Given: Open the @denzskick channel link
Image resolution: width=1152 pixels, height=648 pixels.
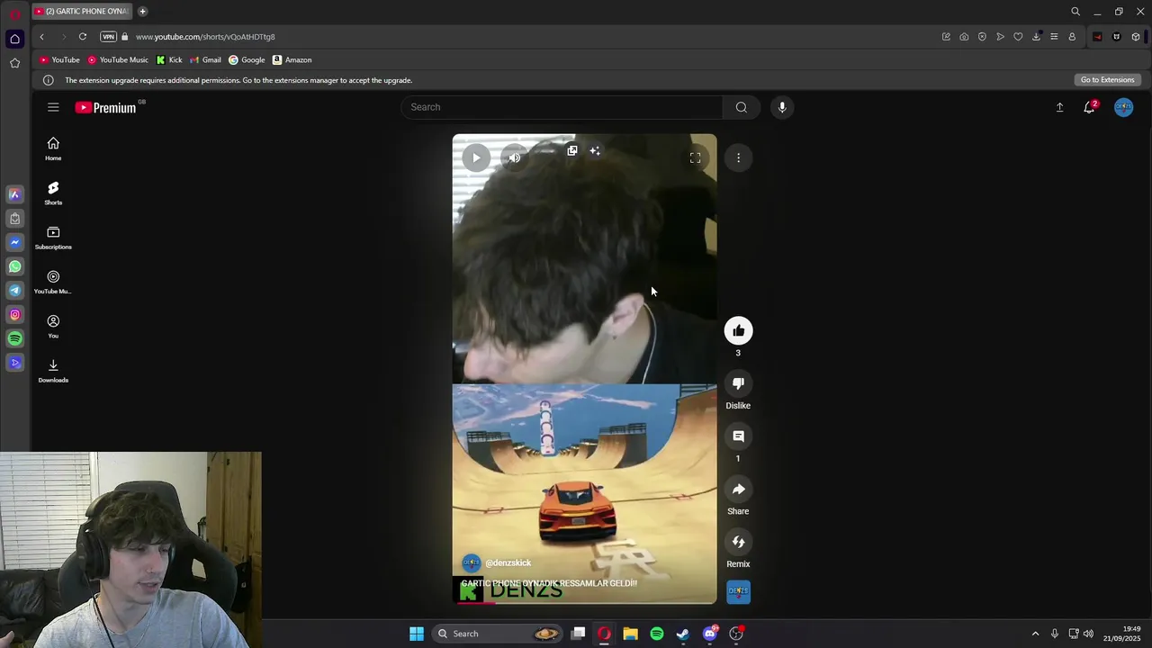Looking at the screenshot, I should [508, 562].
